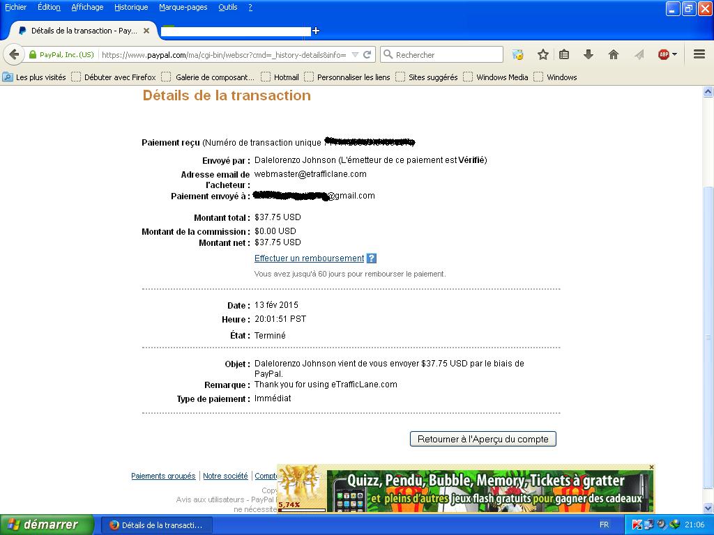Click the colorful extension icon beside search box
Viewport: 714px width, 535px height.
pos(518,54)
